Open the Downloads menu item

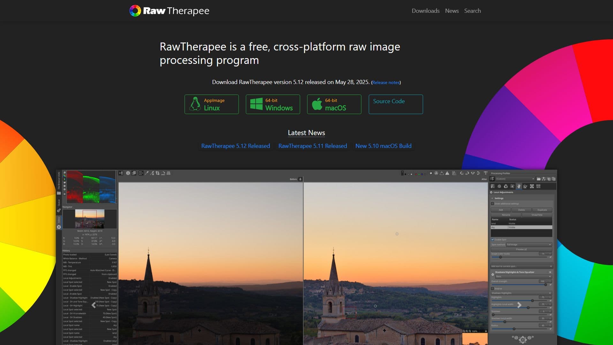[426, 11]
